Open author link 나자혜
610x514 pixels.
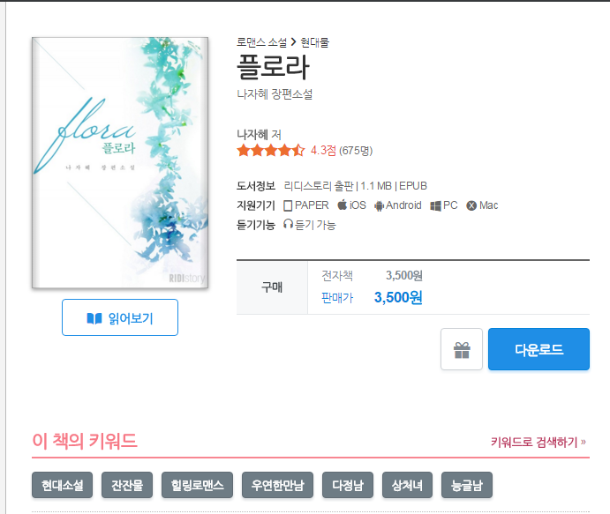tap(252, 134)
